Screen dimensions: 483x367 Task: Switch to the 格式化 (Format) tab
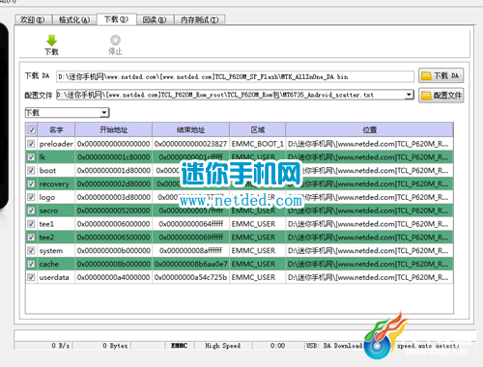74,20
